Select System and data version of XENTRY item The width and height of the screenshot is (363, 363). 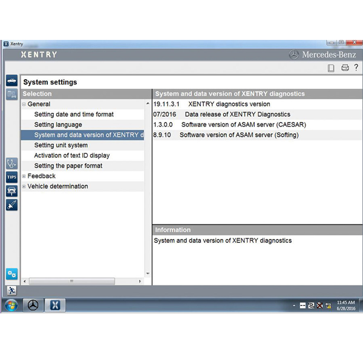click(x=82, y=135)
